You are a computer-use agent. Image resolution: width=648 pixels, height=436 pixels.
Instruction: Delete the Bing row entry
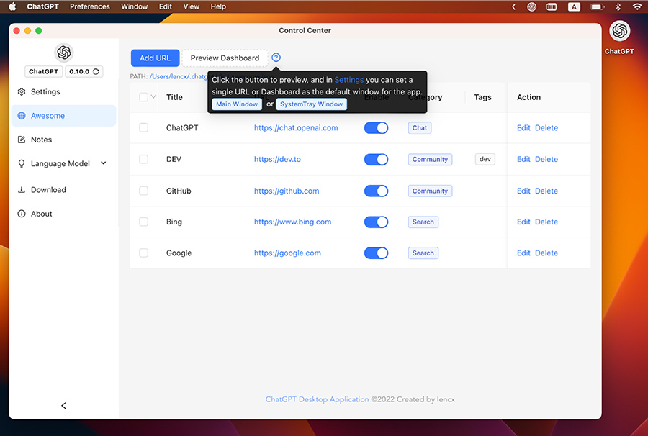546,222
